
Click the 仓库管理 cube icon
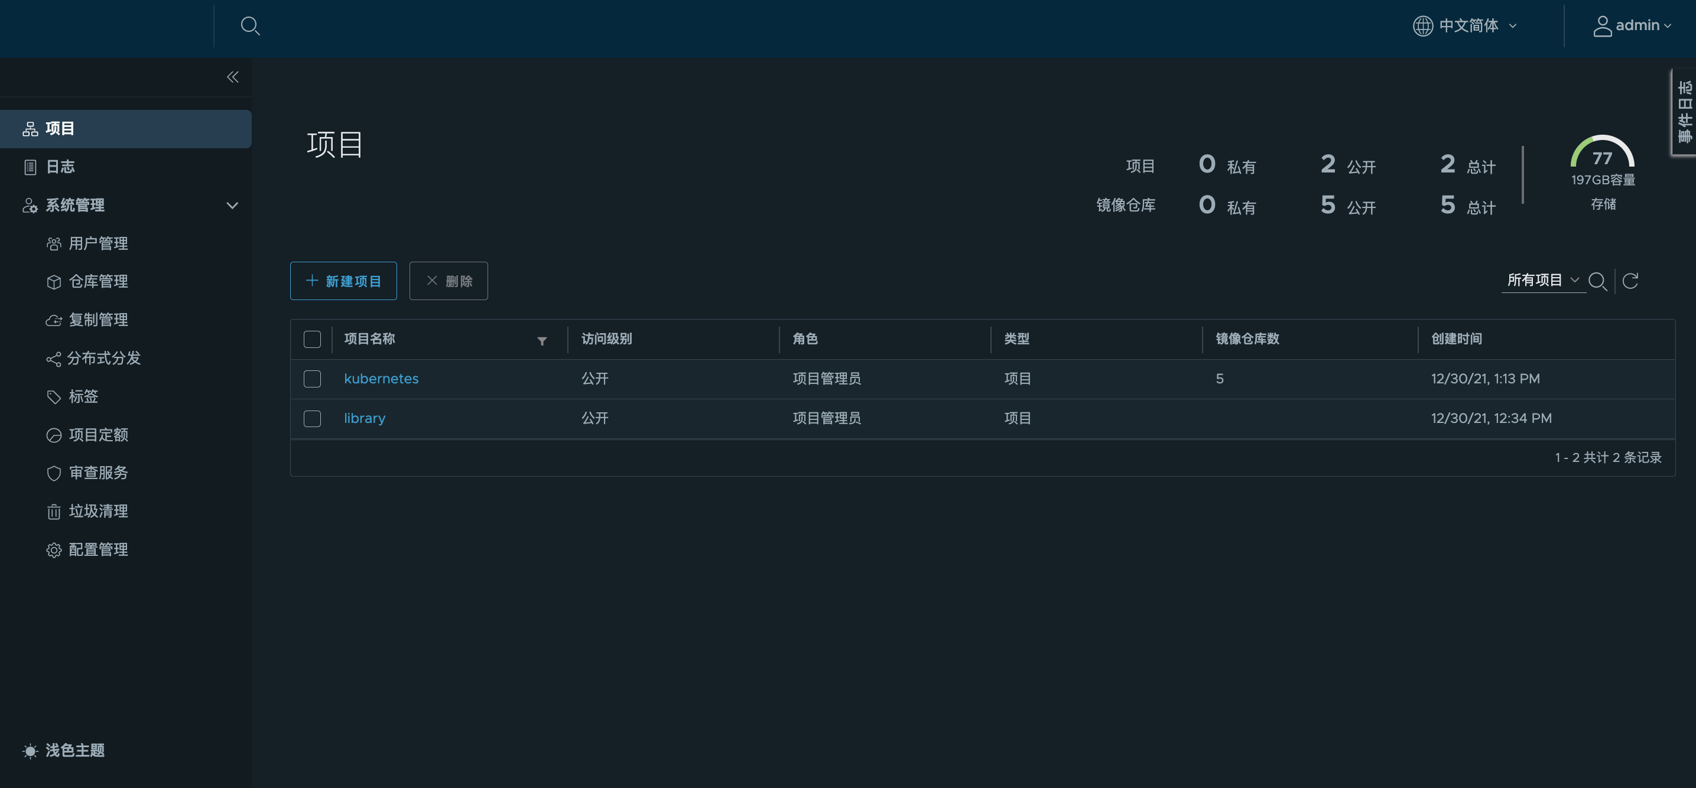(x=54, y=282)
